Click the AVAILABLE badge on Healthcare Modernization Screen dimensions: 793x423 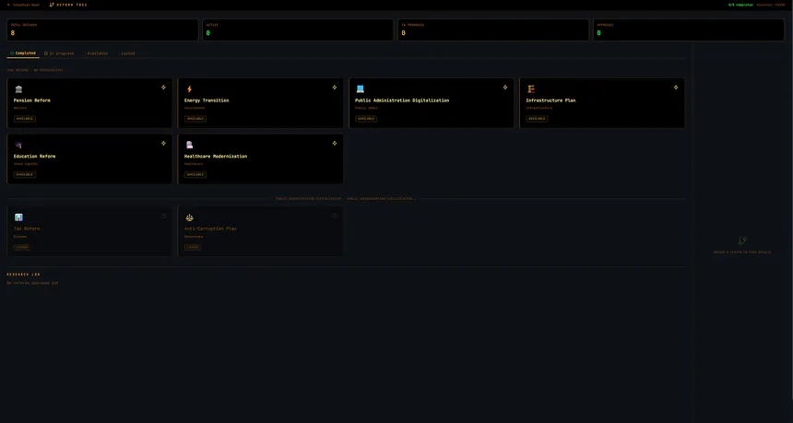click(195, 174)
